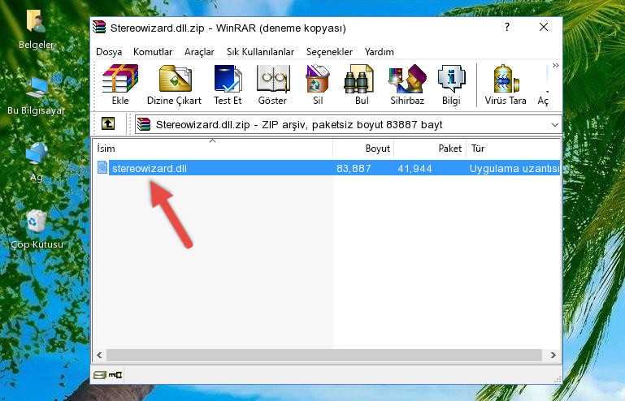Click the Uygulama uzantısı type cell

pos(514,169)
